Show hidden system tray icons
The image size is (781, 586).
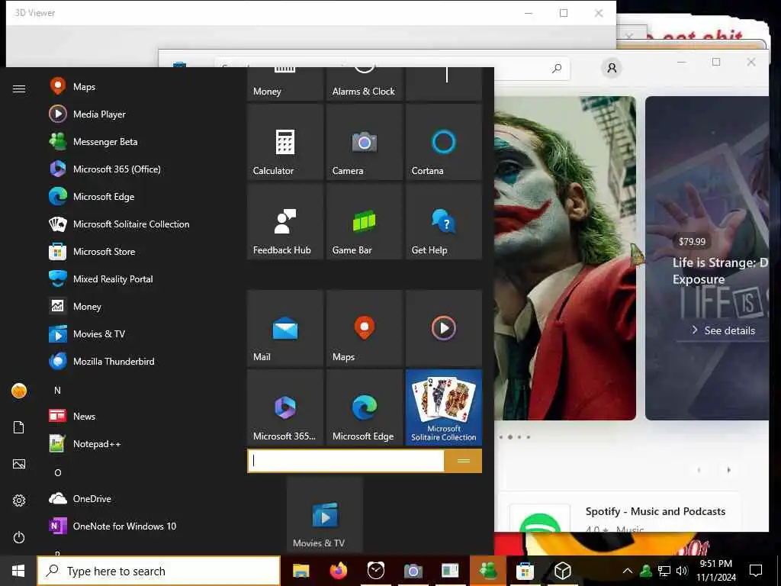point(628,571)
